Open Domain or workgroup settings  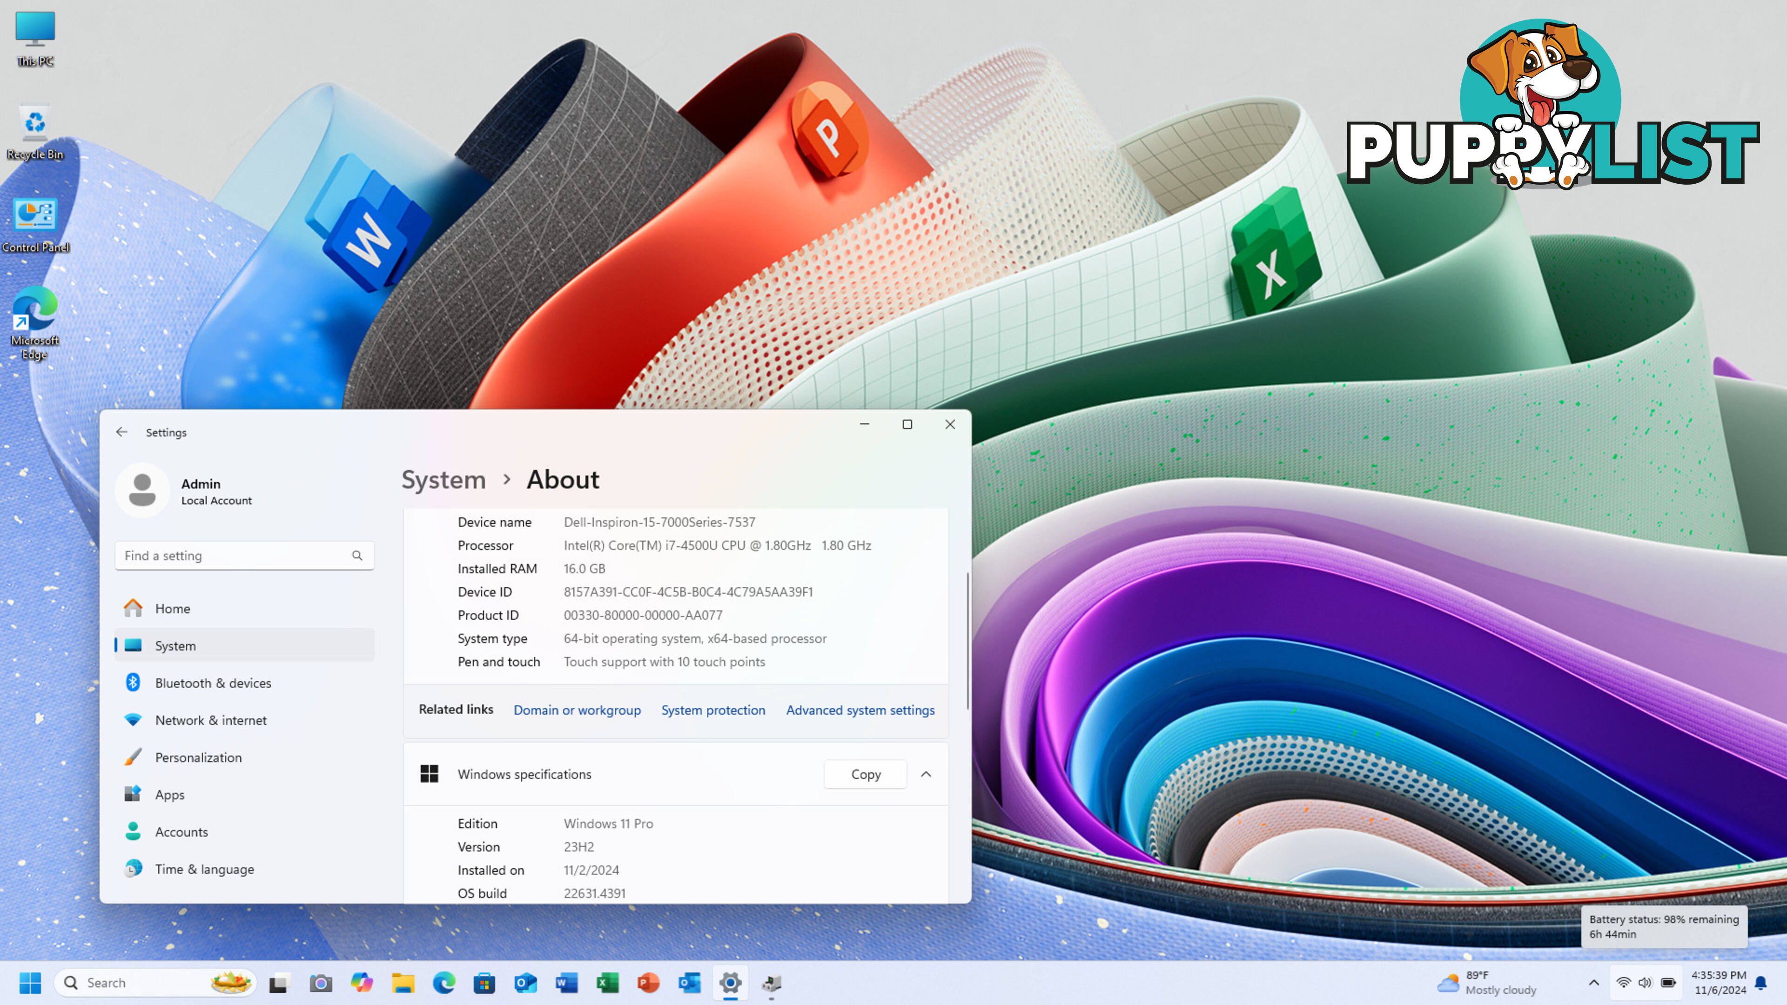click(x=577, y=709)
